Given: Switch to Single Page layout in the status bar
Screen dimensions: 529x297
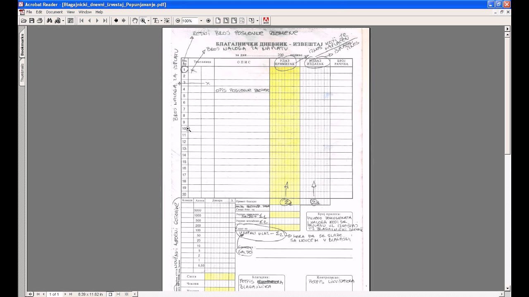Looking at the screenshot, I should tap(110, 294).
